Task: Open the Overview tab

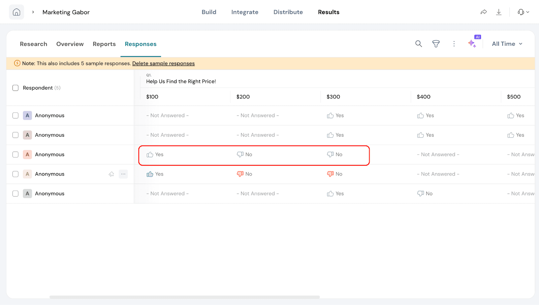Action: pos(70,44)
